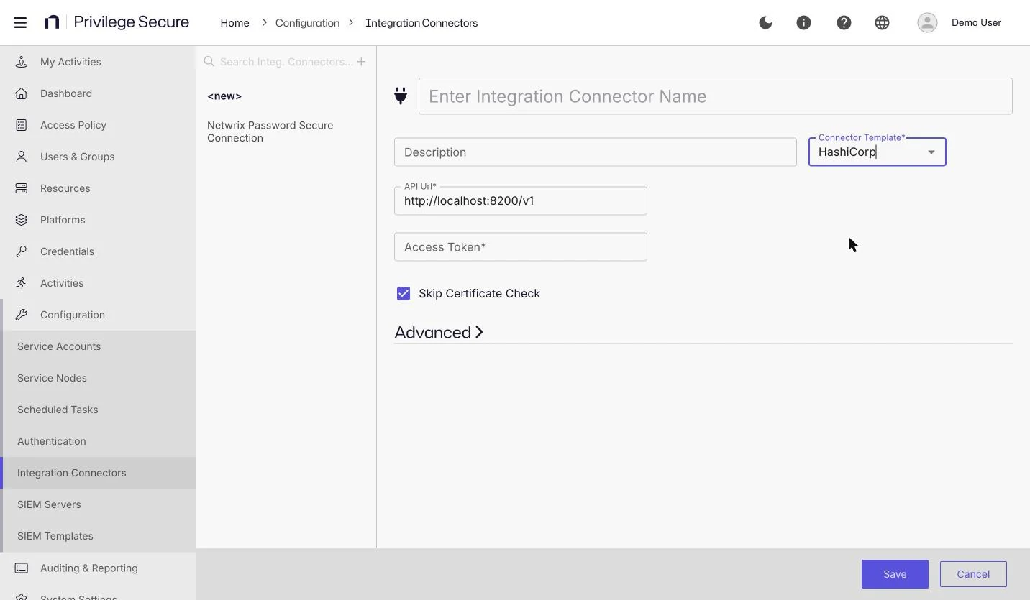Select Integration Connectors menu item
This screenshot has width=1030, height=600.
pos(98,473)
